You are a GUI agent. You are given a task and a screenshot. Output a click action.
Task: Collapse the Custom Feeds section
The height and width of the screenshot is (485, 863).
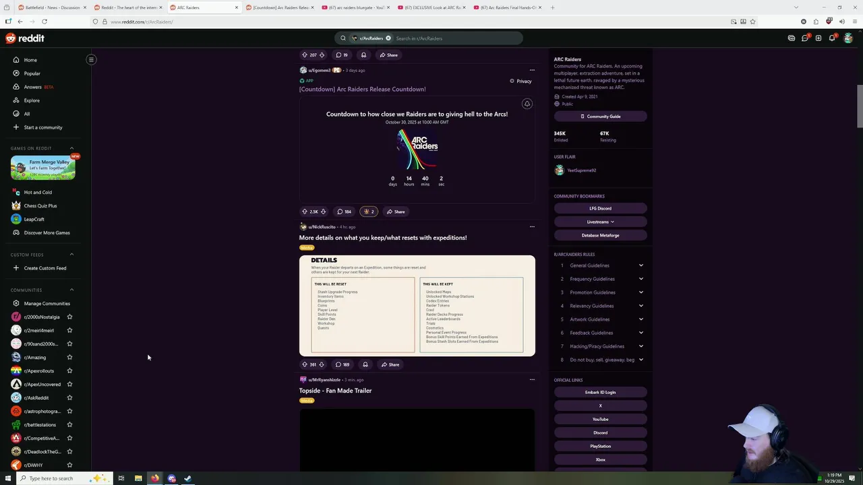coord(71,255)
